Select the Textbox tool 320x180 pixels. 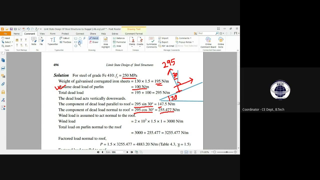tap(65, 42)
